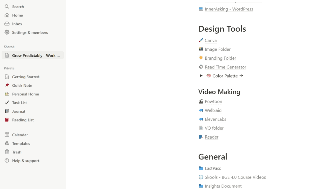This screenshot has height=189, width=325.
Task: Click the Settings & members gear icon
Action: tap(7, 32)
